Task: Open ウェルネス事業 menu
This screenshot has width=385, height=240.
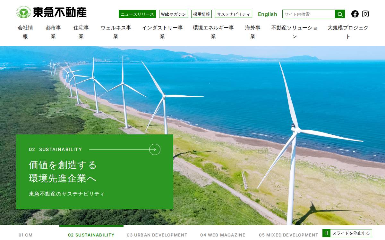Action: tap(116, 32)
